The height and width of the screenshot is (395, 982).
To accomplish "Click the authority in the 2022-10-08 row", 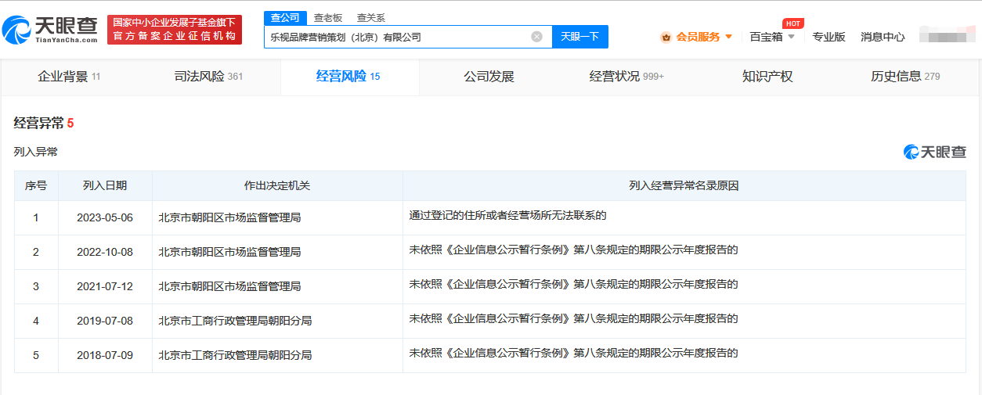I will (229, 252).
